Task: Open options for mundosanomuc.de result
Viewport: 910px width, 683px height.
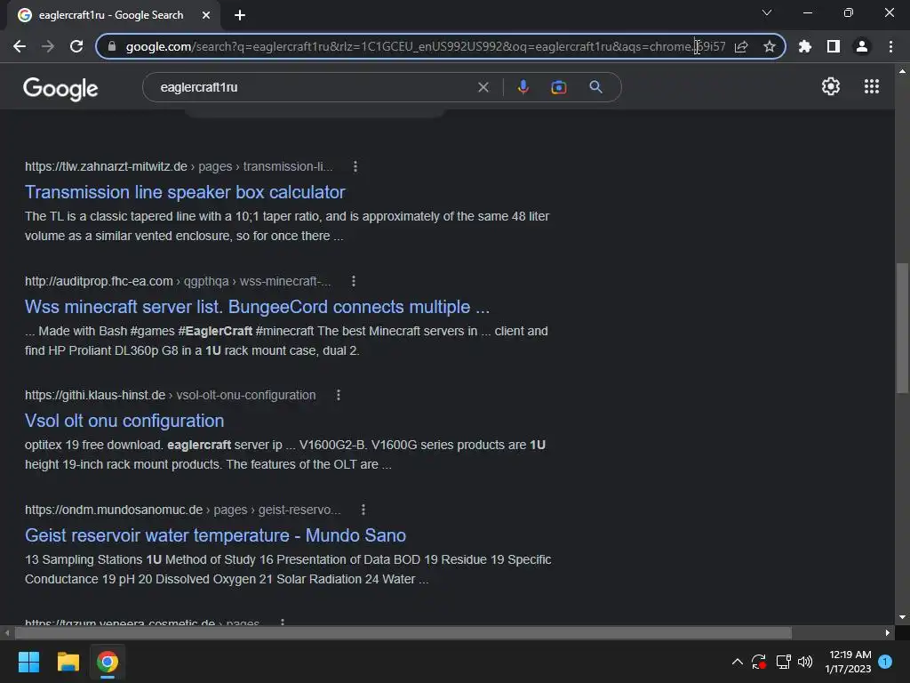Action: (x=363, y=510)
